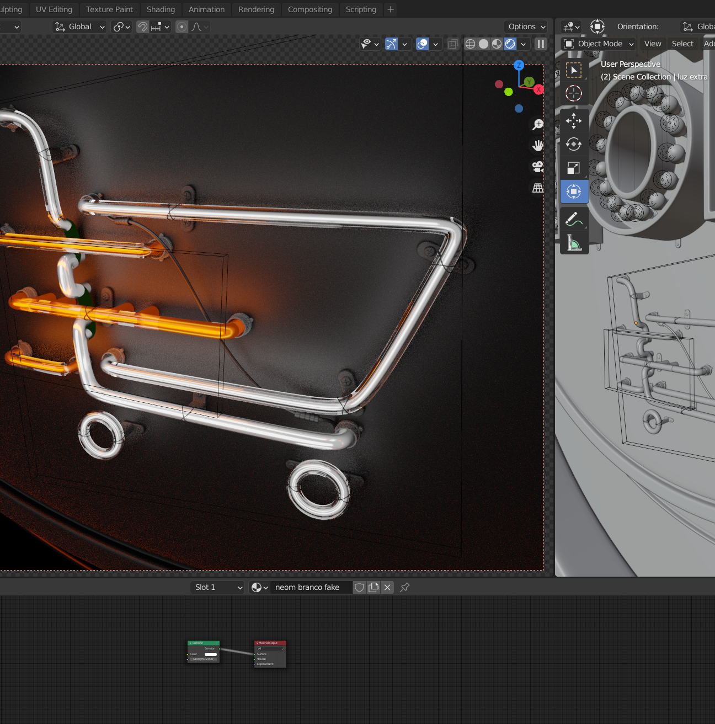This screenshot has height=724, width=715.
Task: Pause the viewport render preview
Action: 541,44
